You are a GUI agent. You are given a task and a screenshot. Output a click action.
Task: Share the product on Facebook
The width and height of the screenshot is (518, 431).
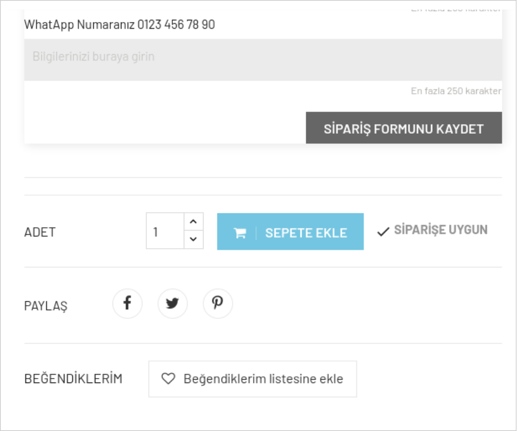[127, 304]
